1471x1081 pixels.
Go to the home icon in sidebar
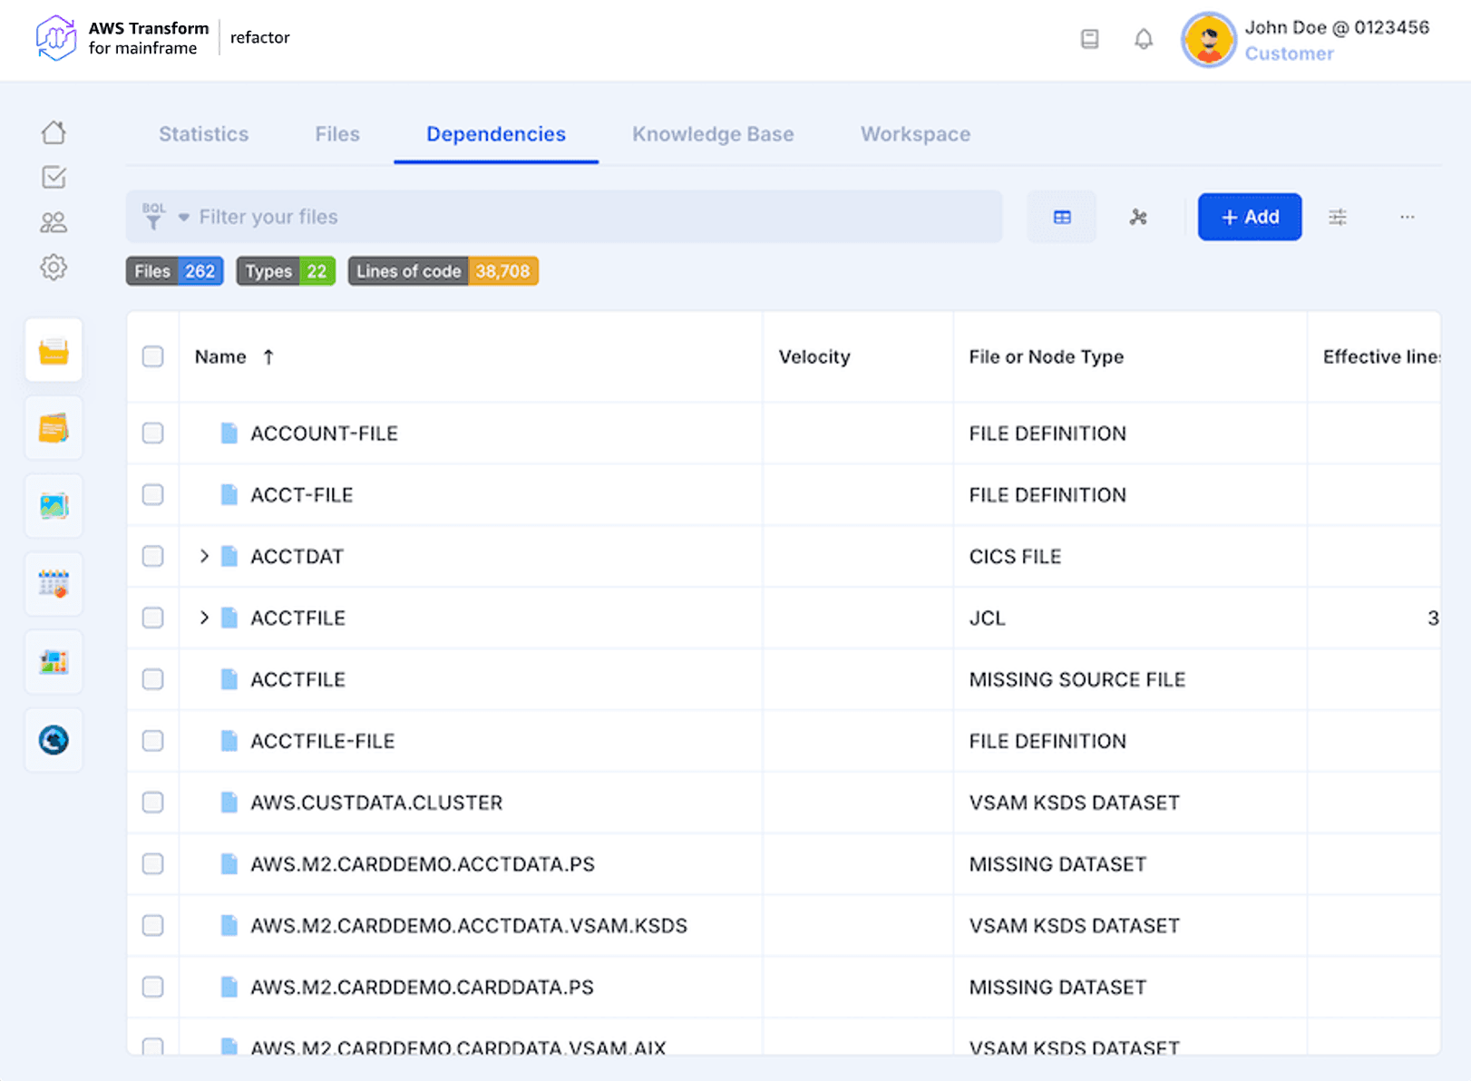tap(54, 132)
